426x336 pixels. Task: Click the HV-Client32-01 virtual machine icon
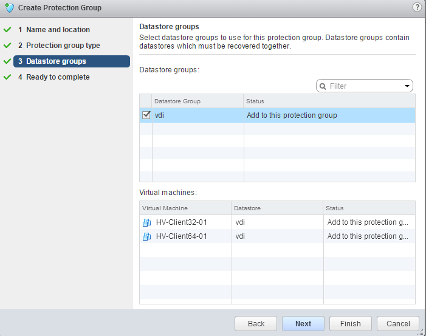146,222
